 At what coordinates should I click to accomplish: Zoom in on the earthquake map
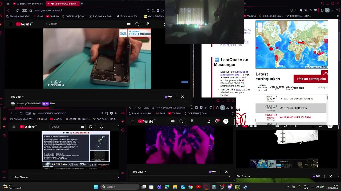(260, 25)
